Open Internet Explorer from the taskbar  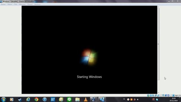(x=28, y=99)
